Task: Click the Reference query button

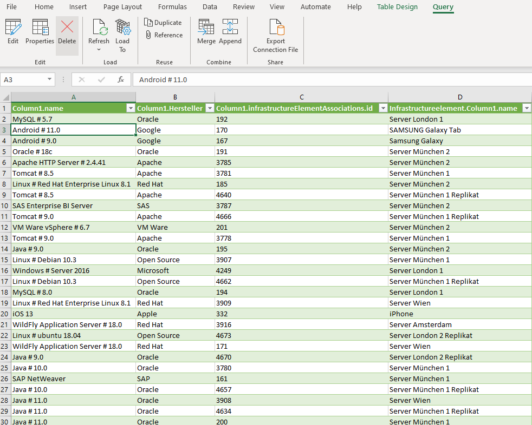Action: (x=163, y=35)
